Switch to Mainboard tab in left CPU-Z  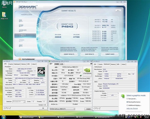click(17, 64)
